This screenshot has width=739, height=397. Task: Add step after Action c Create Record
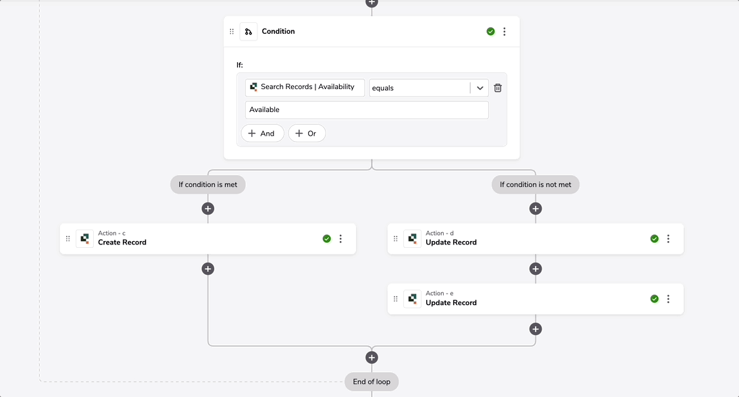point(208,269)
